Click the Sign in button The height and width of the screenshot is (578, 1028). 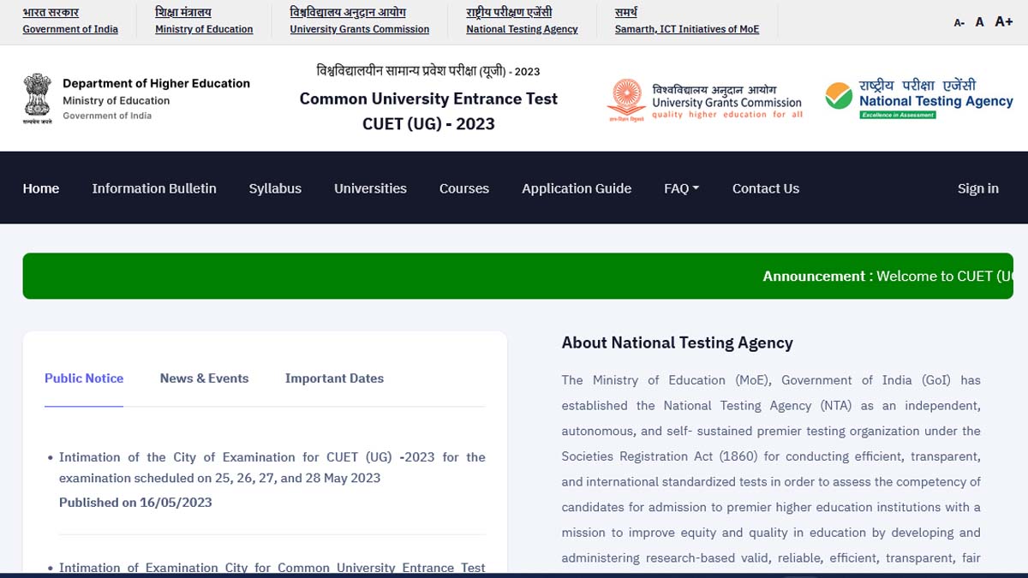pyautogui.click(x=977, y=188)
